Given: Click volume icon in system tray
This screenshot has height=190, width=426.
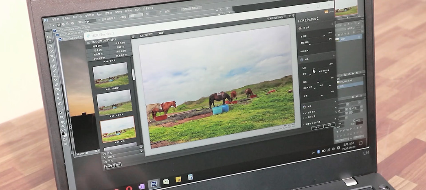Looking at the screenshot, I should (x=334, y=148).
